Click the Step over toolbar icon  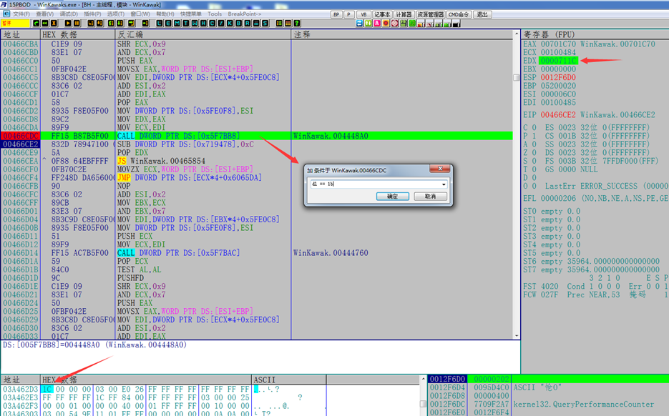point(99,23)
